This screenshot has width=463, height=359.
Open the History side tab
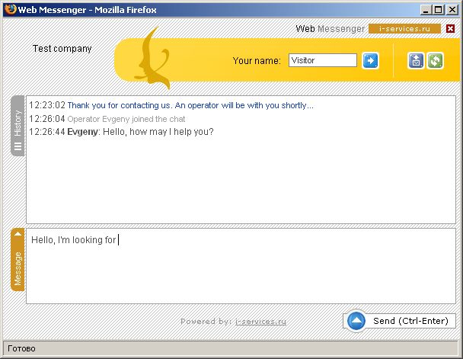click(18, 122)
